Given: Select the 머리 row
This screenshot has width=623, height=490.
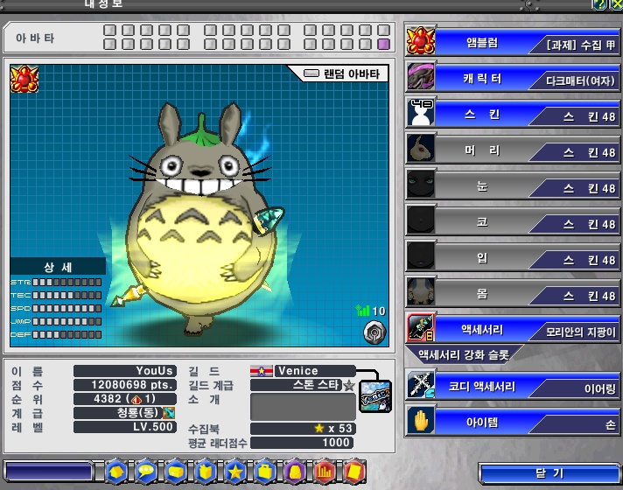Looking at the screenshot, I should 512,150.
